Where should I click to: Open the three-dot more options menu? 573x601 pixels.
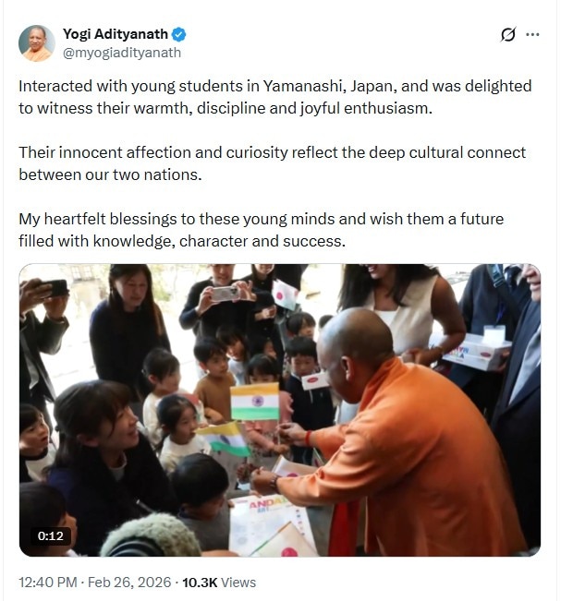coord(532,34)
